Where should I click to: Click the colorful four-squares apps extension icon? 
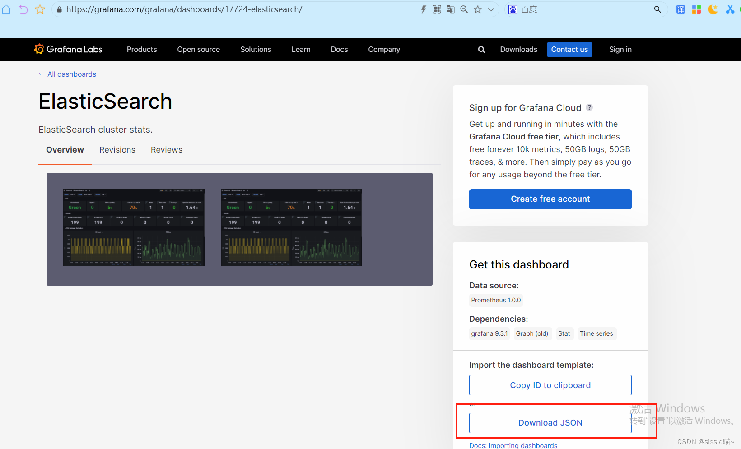click(x=697, y=9)
